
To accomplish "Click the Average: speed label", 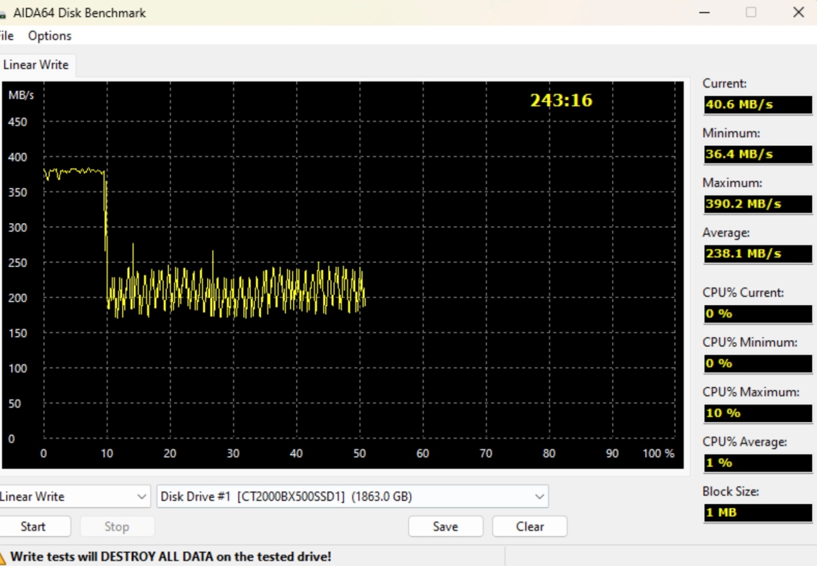I will (x=726, y=233).
